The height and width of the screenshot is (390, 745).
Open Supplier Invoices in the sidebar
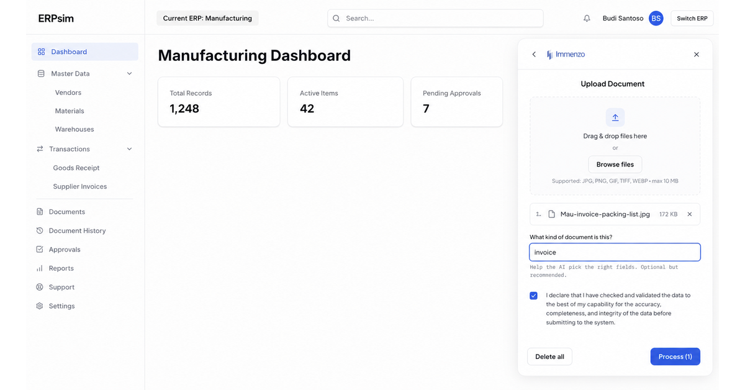click(x=80, y=186)
